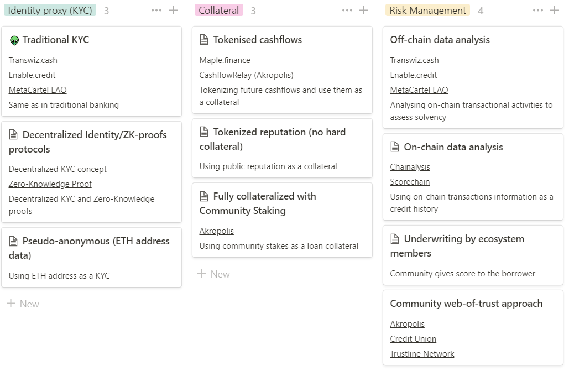Image resolution: width=569 pixels, height=371 pixels.
Task: Open Off-chain data analysis card title
Action: (440, 40)
